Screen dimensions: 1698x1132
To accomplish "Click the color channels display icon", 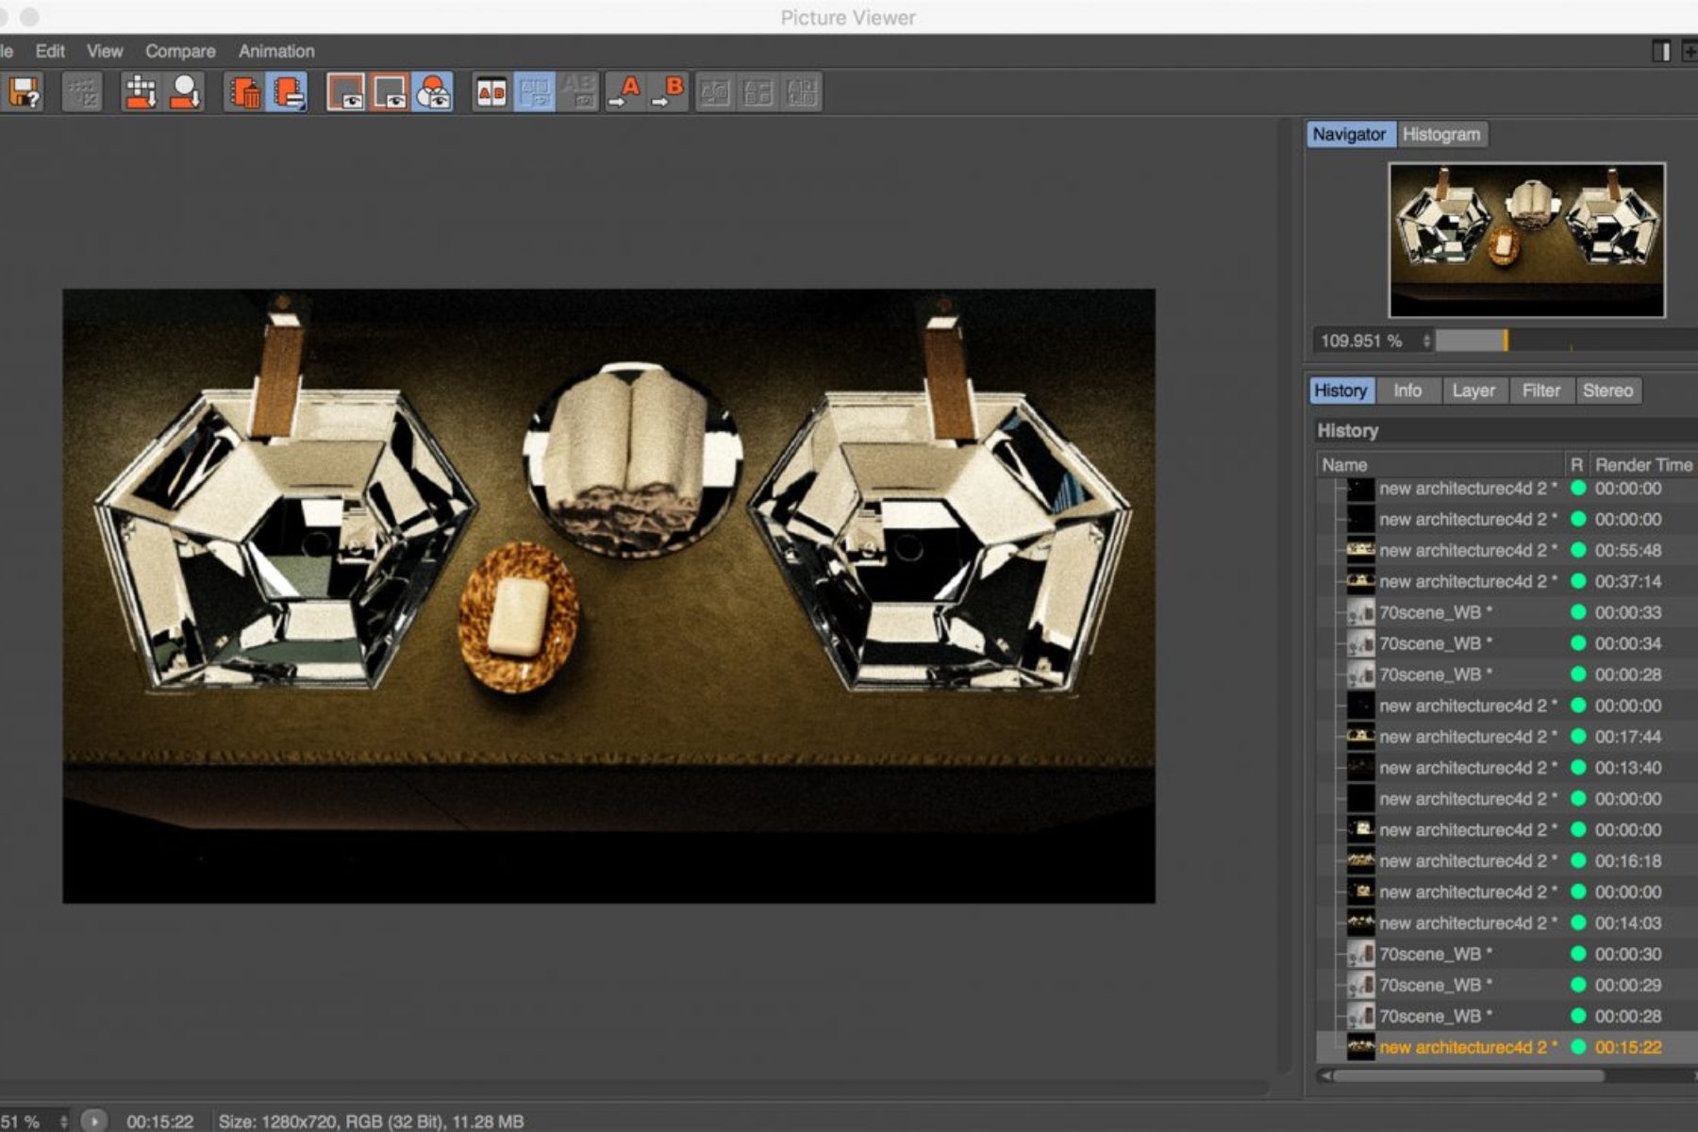I will (433, 92).
